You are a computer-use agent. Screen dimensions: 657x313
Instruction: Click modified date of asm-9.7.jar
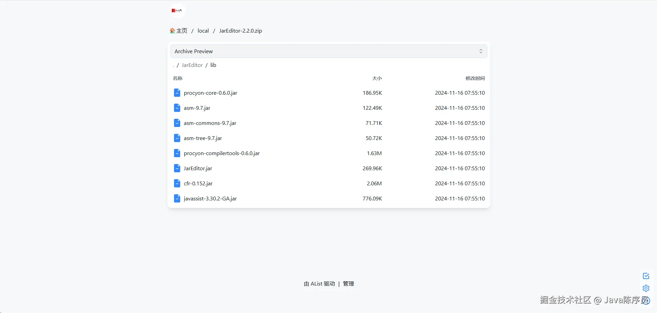460,108
